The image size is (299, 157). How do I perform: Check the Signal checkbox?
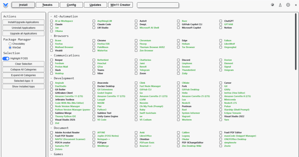tap(221, 67)
